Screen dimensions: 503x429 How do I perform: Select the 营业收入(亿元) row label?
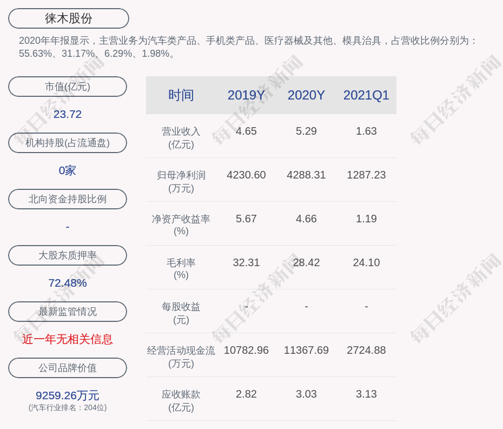click(181, 137)
